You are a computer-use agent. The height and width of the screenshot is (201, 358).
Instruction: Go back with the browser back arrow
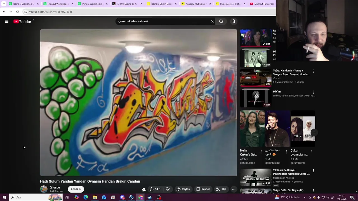[4, 12]
